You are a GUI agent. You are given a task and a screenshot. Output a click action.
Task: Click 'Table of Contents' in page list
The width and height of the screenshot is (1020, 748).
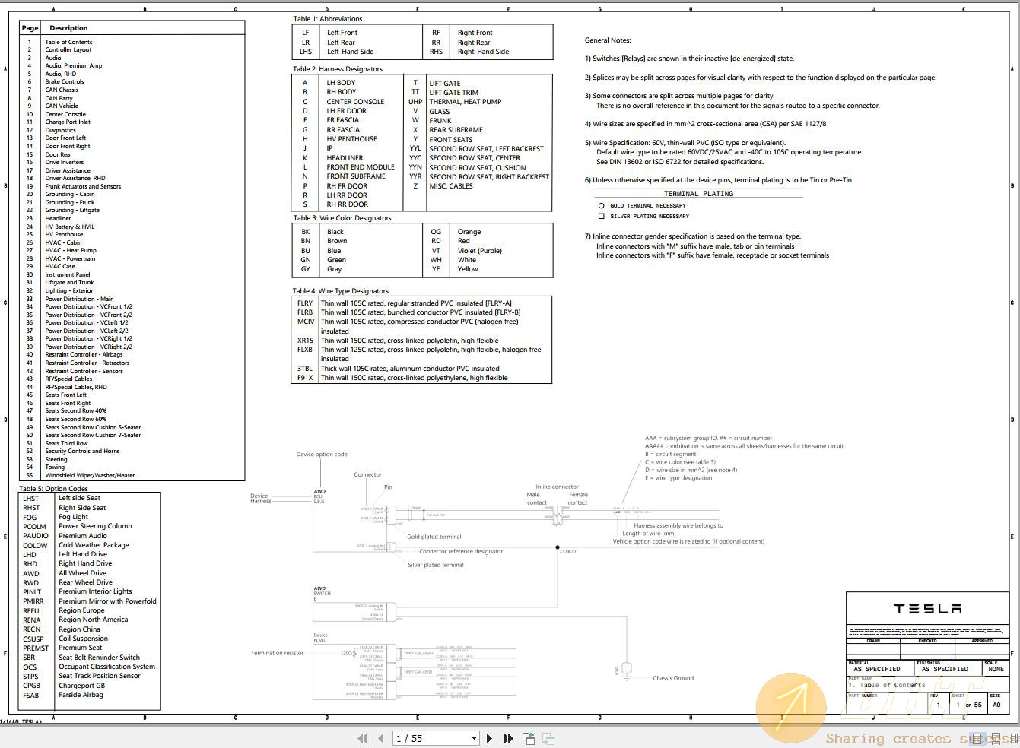coord(68,42)
